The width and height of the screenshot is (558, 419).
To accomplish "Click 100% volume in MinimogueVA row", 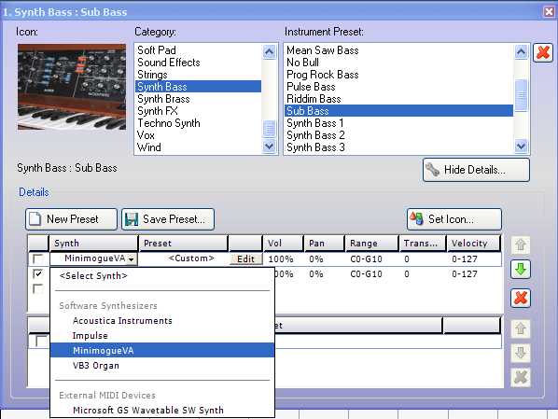I will (281, 259).
